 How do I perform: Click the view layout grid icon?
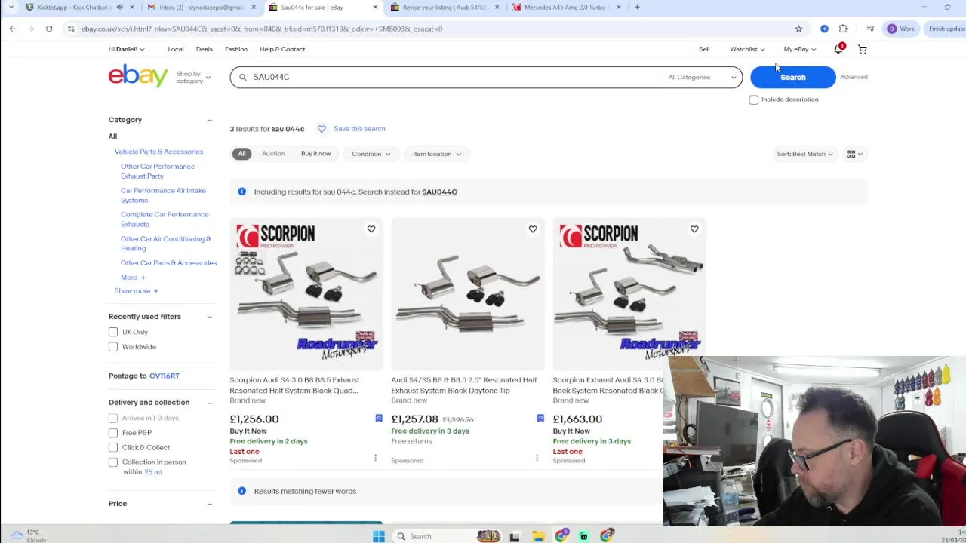coord(854,154)
